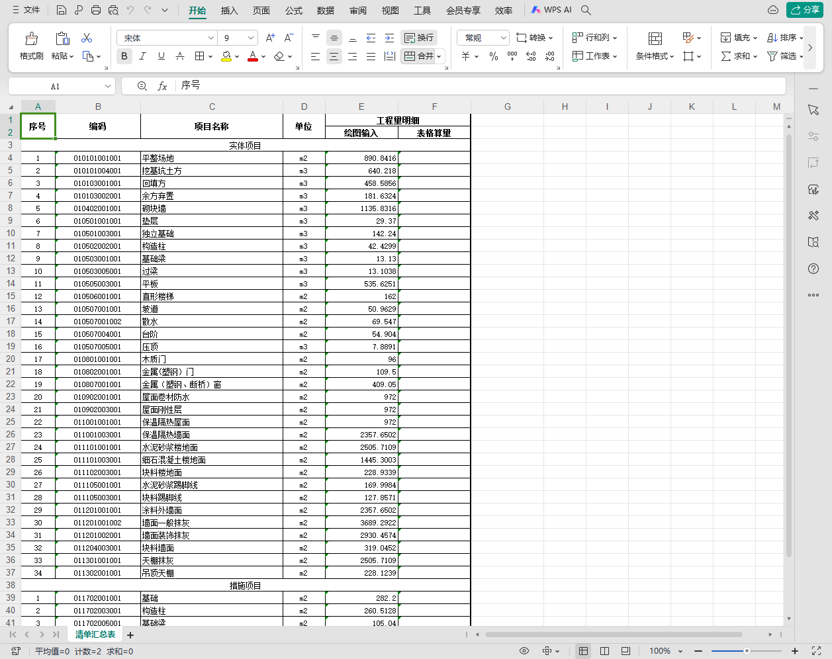This screenshot has width=832, height=659.
Task: Toggle Bold formatting
Action: (x=124, y=56)
